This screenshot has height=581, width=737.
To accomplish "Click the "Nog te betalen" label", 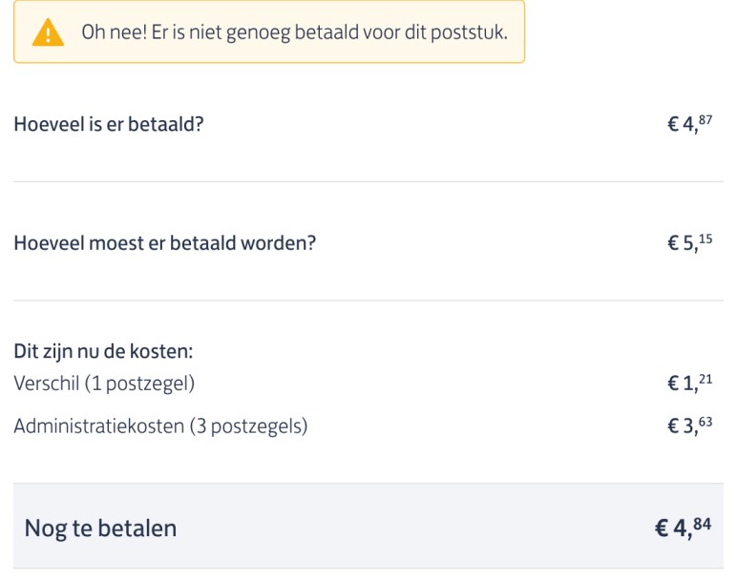I will click(x=100, y=528).
